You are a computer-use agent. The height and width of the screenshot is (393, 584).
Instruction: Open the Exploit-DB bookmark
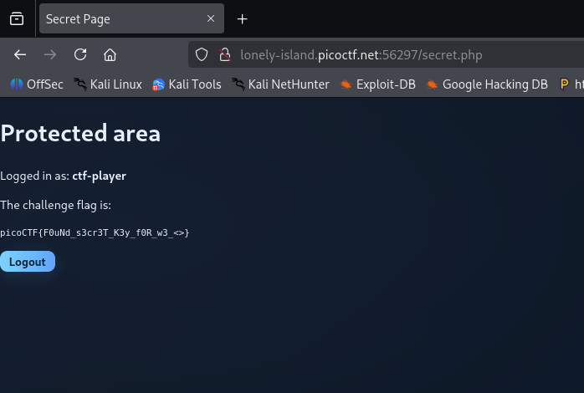[x=377, y=84]
